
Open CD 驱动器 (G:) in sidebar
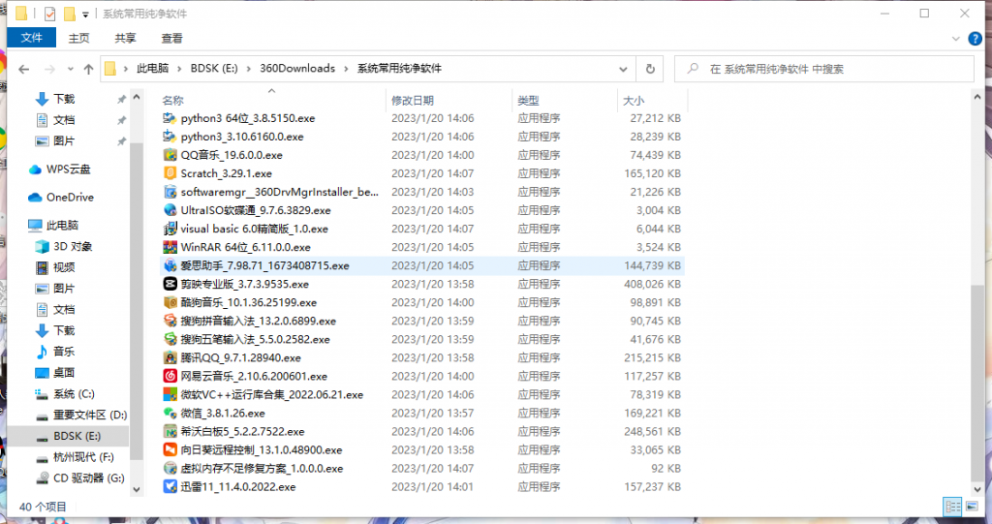[79, 478]
